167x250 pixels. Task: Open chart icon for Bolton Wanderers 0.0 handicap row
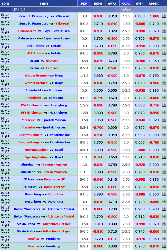(x=164, y=209)
